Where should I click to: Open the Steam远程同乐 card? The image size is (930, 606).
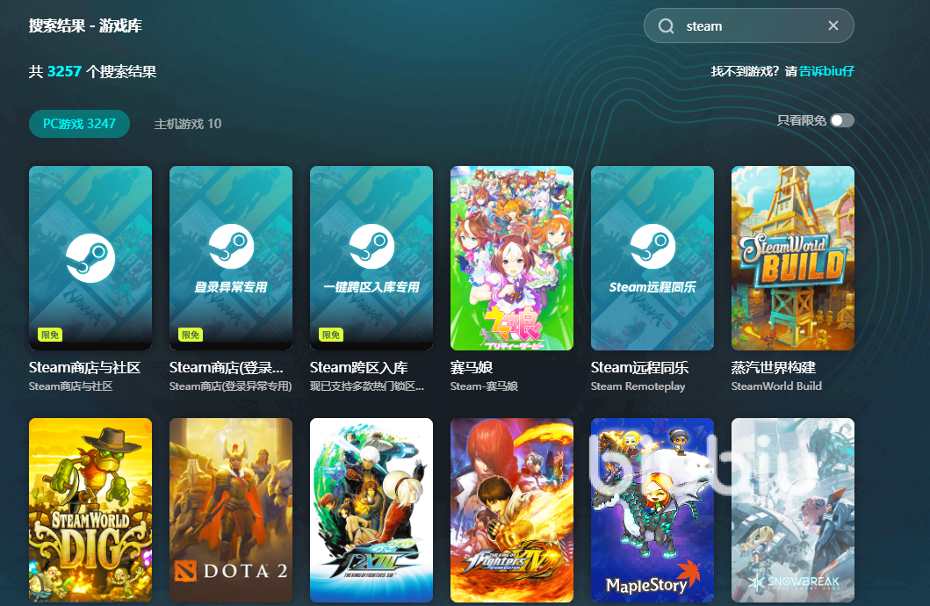point(652,257)
